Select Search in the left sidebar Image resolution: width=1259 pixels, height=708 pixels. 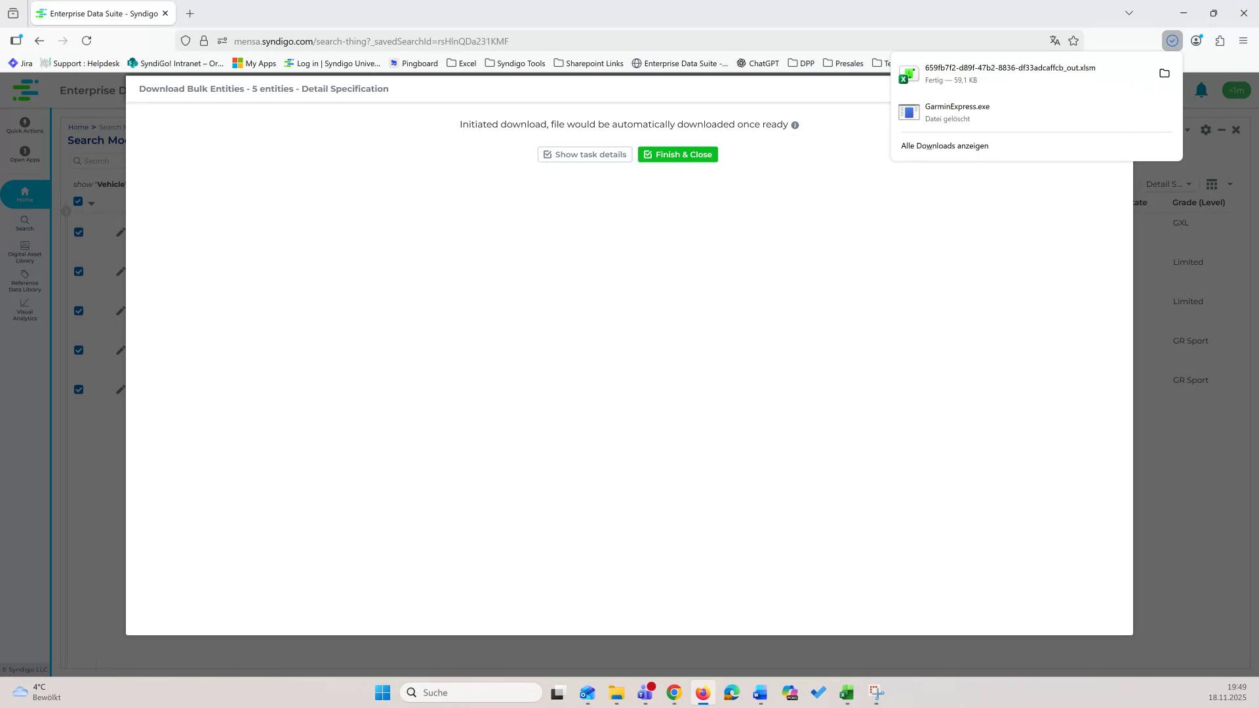coord(24,224)
